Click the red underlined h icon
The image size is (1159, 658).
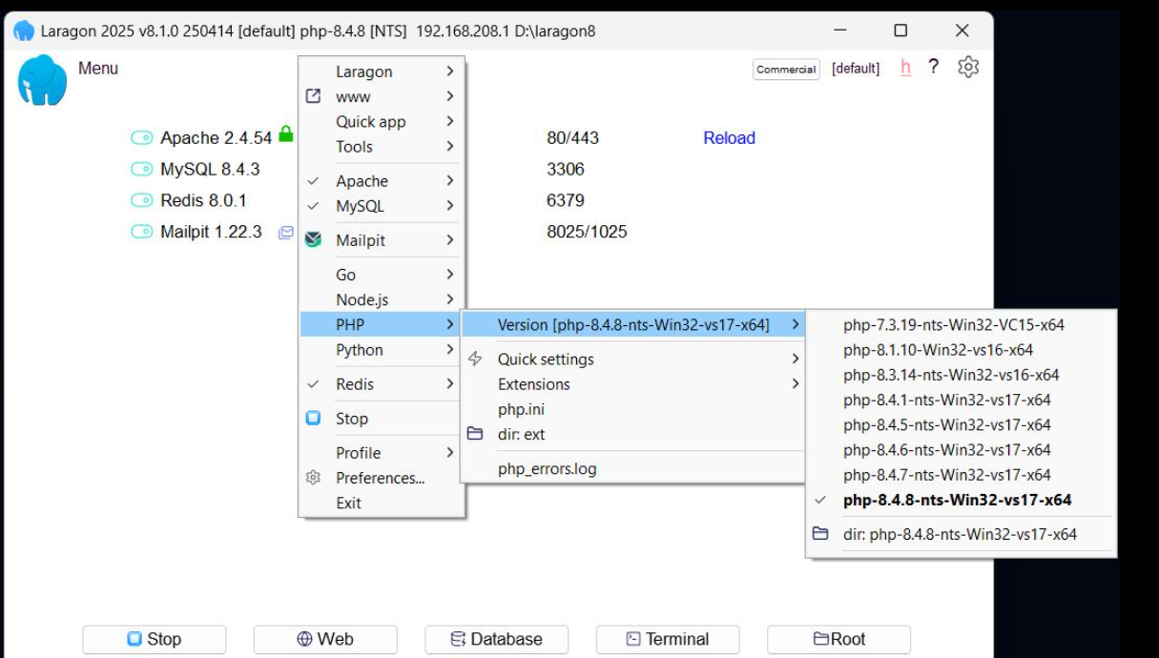coord(905,68)
